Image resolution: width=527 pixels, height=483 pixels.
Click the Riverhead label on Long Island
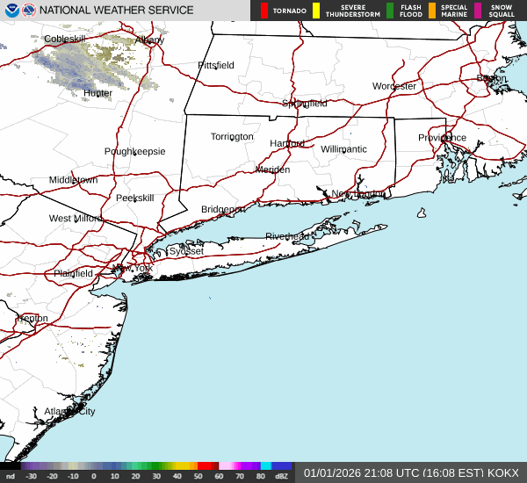pyautogui.click(x=287, y=236)
